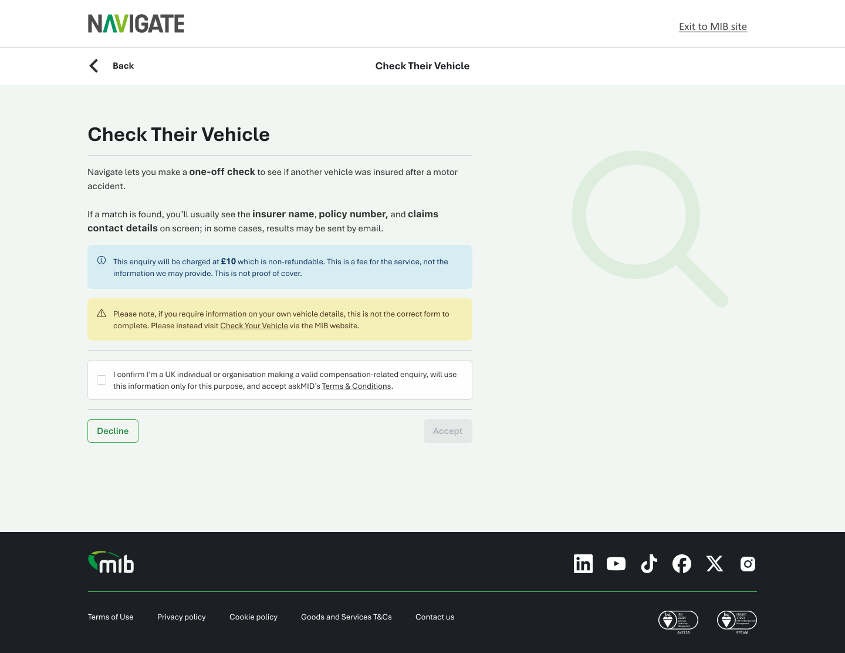Click the info icon in blue notice
The height and width of the screenshot is (653, 845).
pyautogui.click(x=102, y=260)
